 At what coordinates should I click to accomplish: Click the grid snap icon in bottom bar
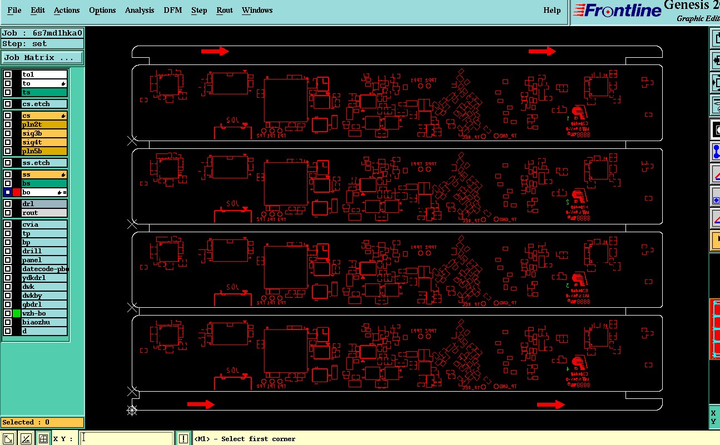click(x=43, y=438)
